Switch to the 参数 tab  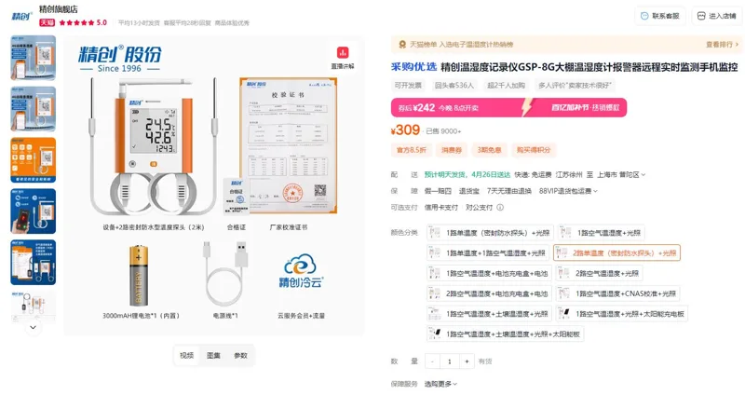(x=240, y=356)
